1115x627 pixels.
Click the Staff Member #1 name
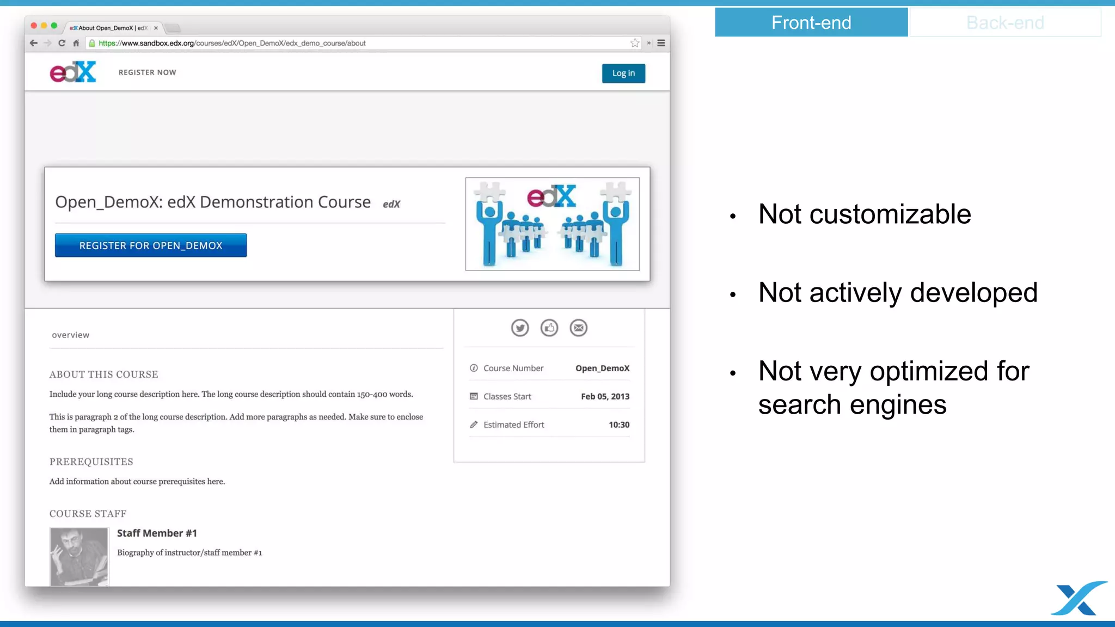(x=157, y=533)
